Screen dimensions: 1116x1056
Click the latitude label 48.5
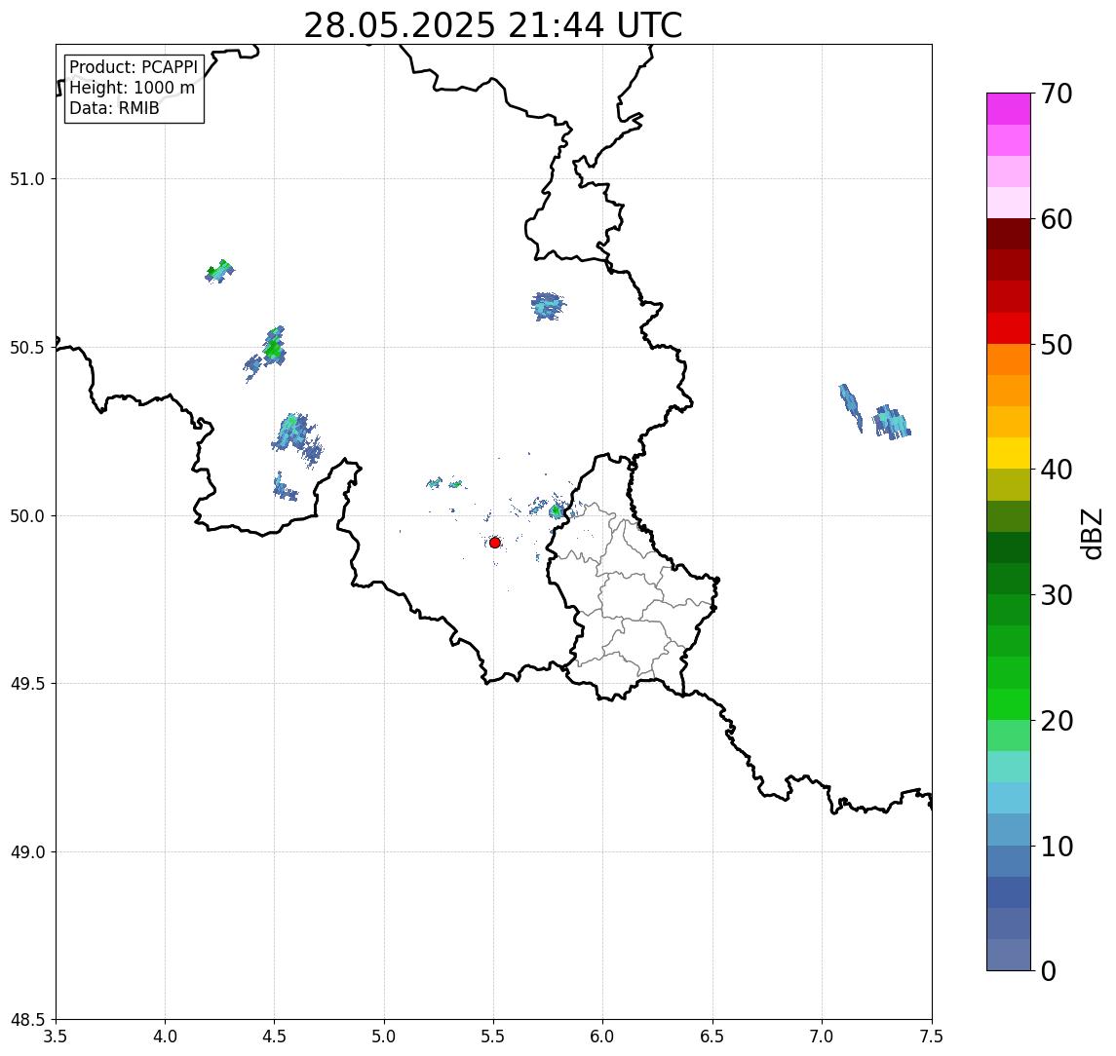pos(27,1020)
